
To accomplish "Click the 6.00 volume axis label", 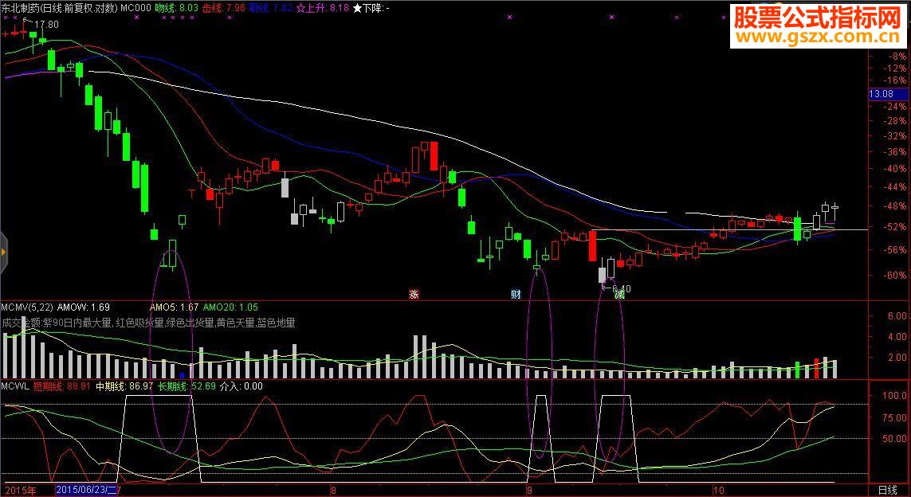I will point(897,316).
